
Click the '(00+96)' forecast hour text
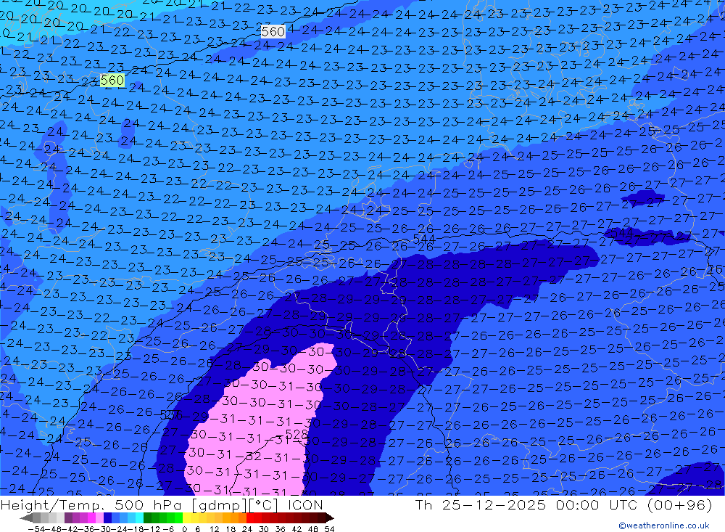pos(679,504)
